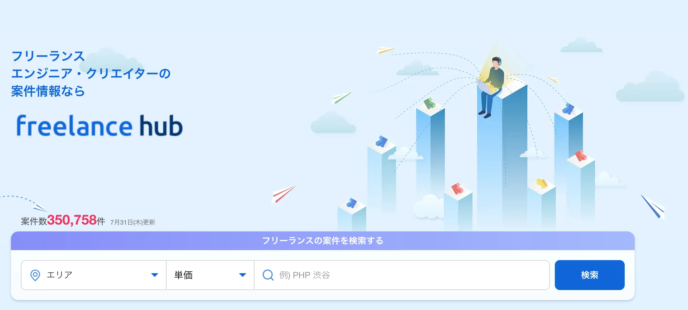Viewport: 688px width, 310px height.
Task: Click the blue 検索 button
Action: (589, 275)
